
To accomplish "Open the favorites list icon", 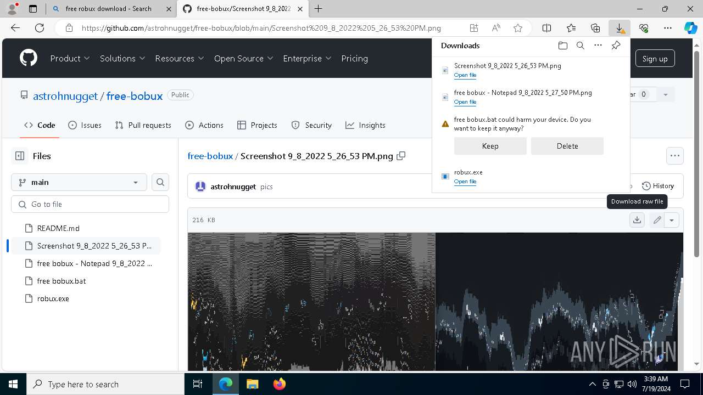I will point(571,28).
